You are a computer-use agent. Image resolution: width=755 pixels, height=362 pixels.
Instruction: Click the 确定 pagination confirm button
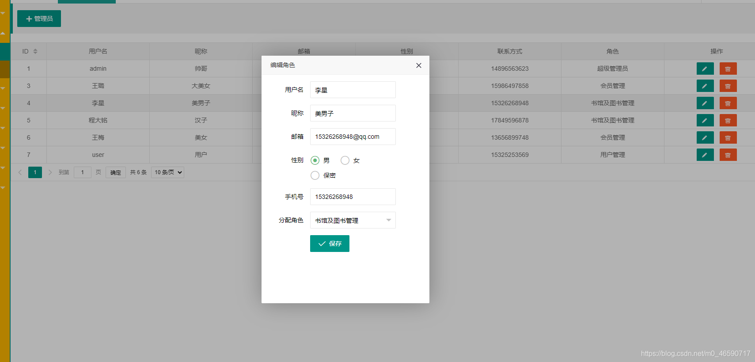(116, 172)
